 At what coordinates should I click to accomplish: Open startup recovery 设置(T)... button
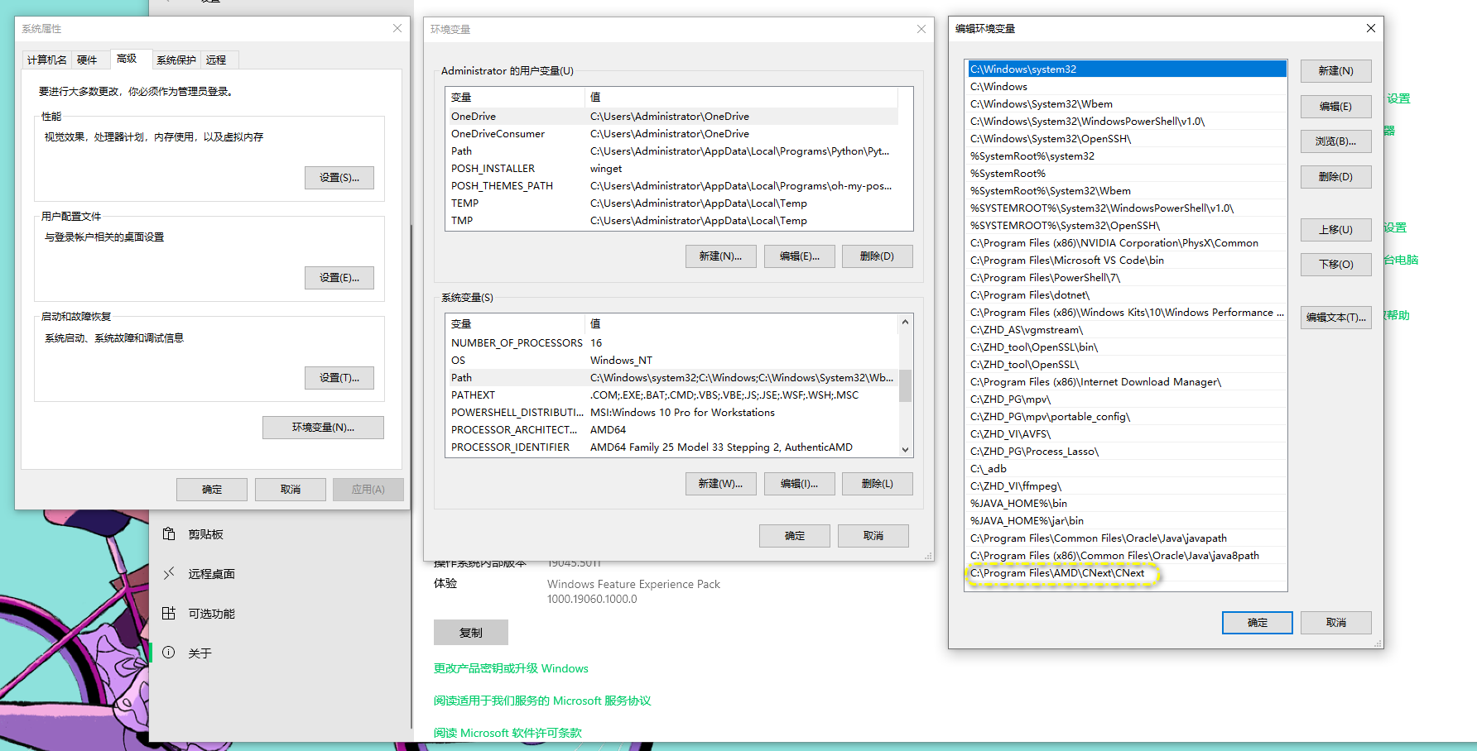pos(339,378)
